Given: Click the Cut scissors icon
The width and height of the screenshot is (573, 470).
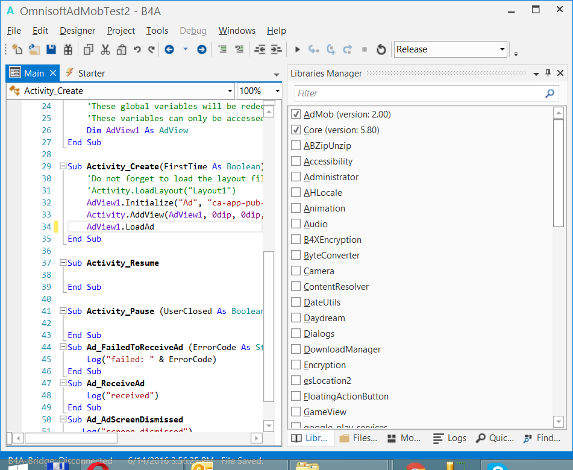Looking at the screenshot, I should point(105,49).
